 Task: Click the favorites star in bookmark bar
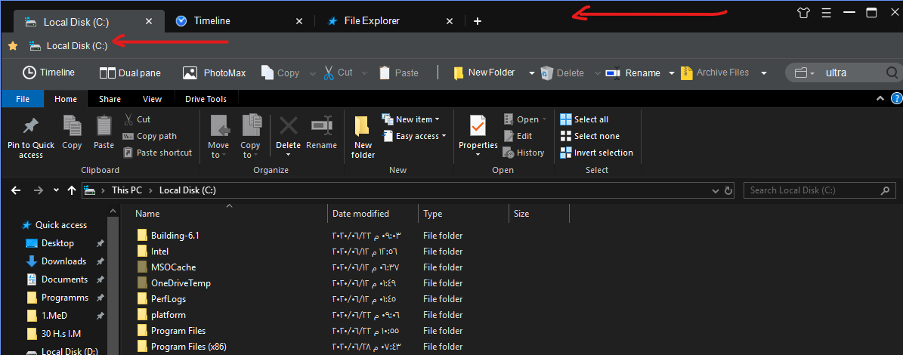(13, 46)
